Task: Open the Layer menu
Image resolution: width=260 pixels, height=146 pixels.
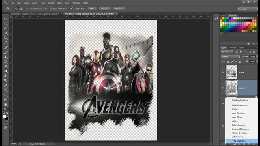Action: coord(35,3)
